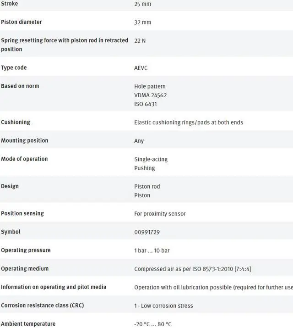293x328 pixels.
Task: Click the ISO 6431 norm entry
Action: point(145,104)
